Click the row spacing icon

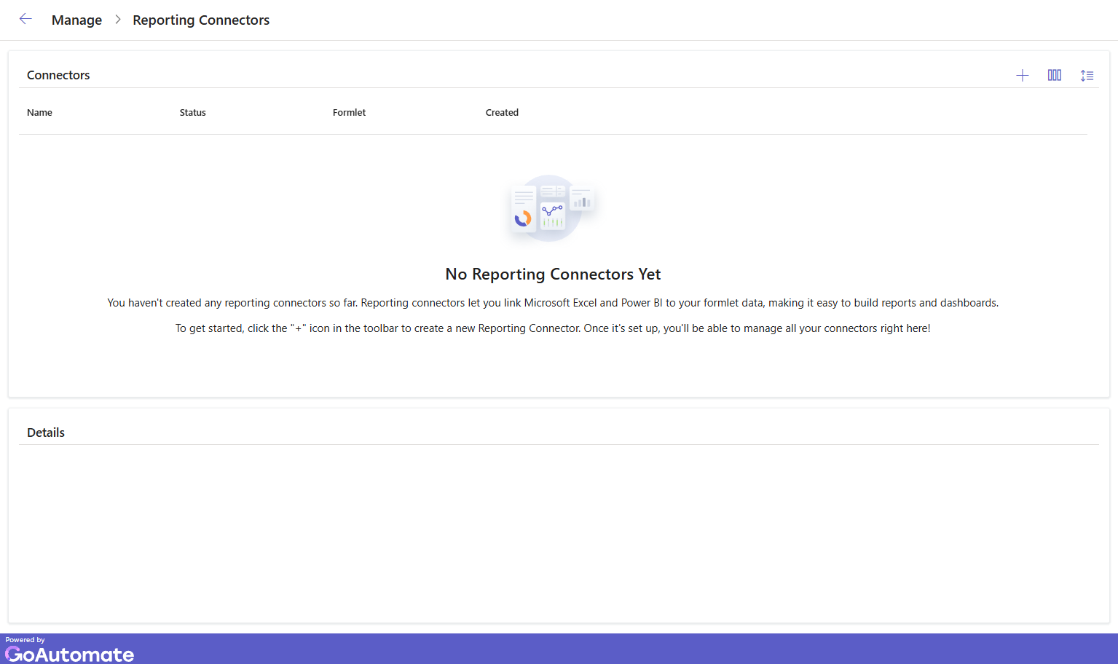tap(1087, 76)
